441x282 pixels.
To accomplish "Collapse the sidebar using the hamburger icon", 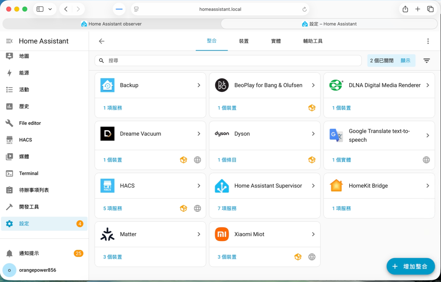I will tap(9, 41).
